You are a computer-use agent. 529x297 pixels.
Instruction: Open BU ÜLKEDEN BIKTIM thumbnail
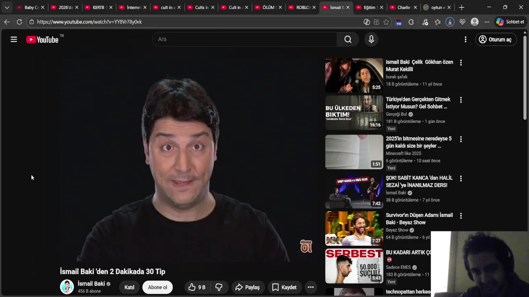click(354, 113)
